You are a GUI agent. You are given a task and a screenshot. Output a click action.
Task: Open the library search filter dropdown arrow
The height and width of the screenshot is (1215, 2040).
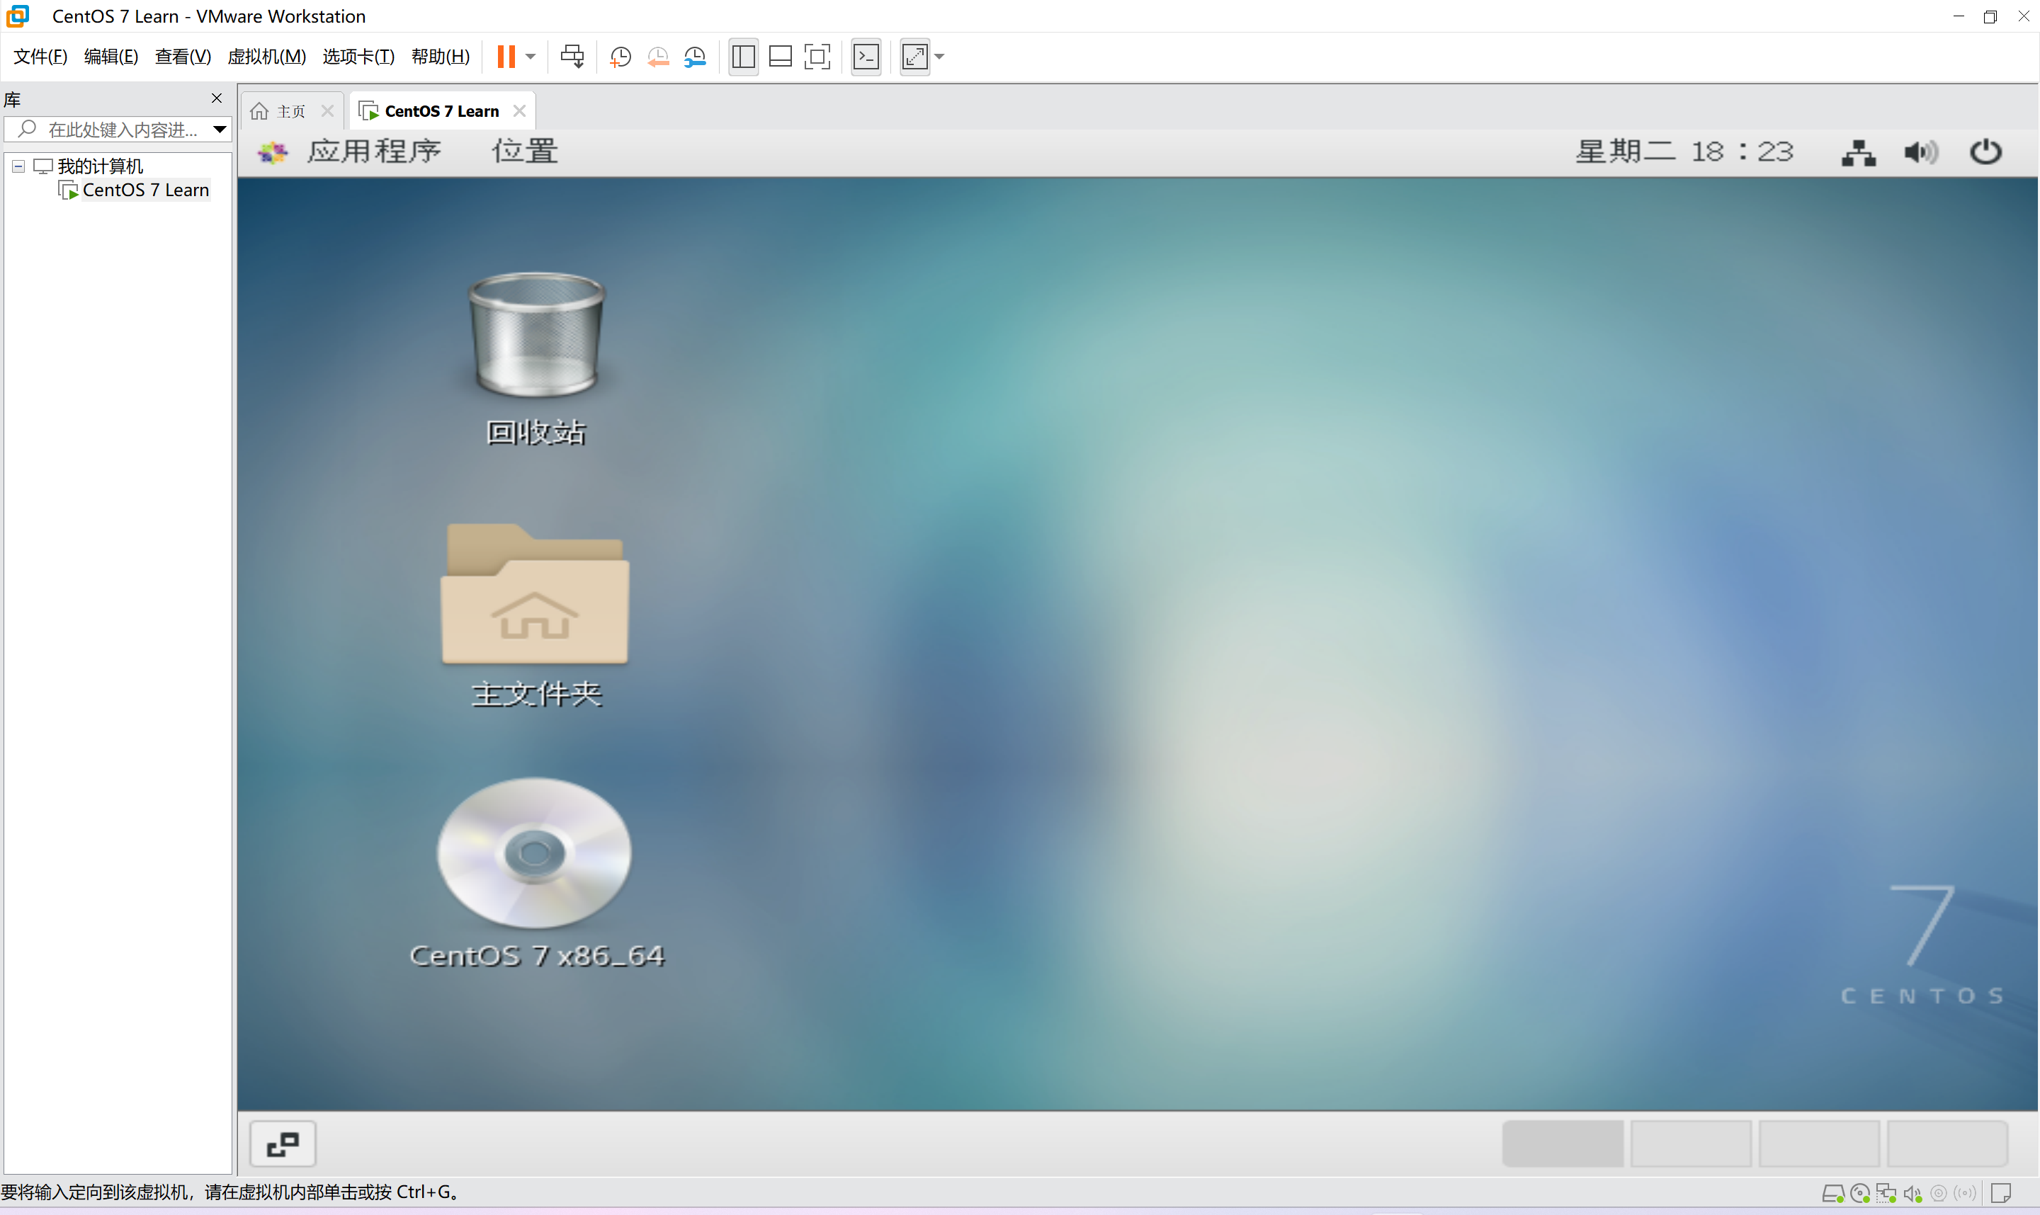pos(220,130)
